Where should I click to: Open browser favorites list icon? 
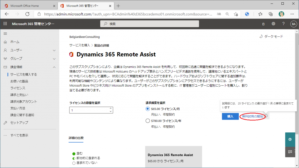coord(260,14)
